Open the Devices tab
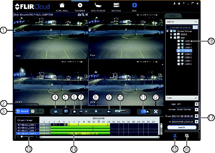The width and height of the screenshot is (215, 153). (x=116, y=7)
